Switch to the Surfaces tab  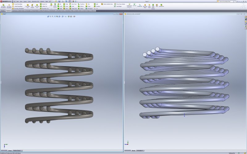pyautogui.click(x=15, y=11)
